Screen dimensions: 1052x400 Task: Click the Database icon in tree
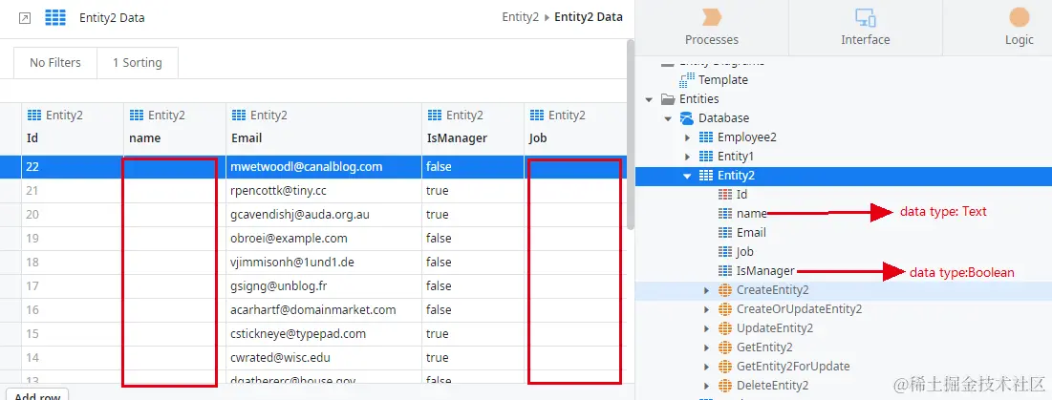click(x=687, y=118)
